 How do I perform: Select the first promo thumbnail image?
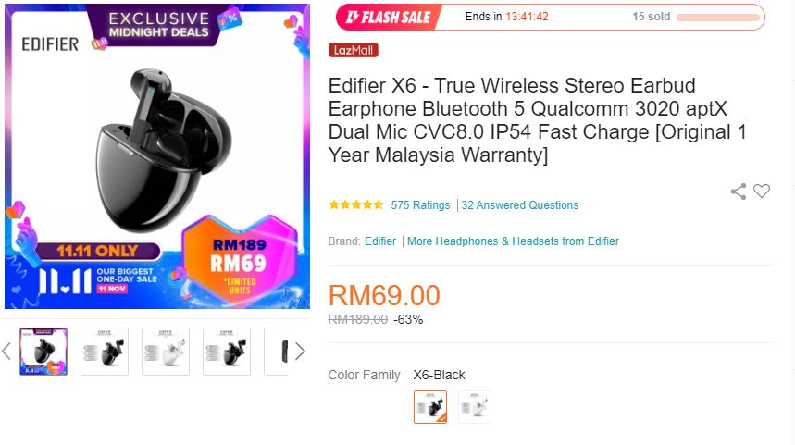click(43, 352)
